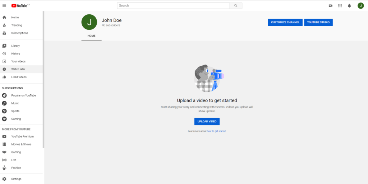Select the HOME channel tab
The width and height of the screenshot is (368, 184).
click(91, 36)
